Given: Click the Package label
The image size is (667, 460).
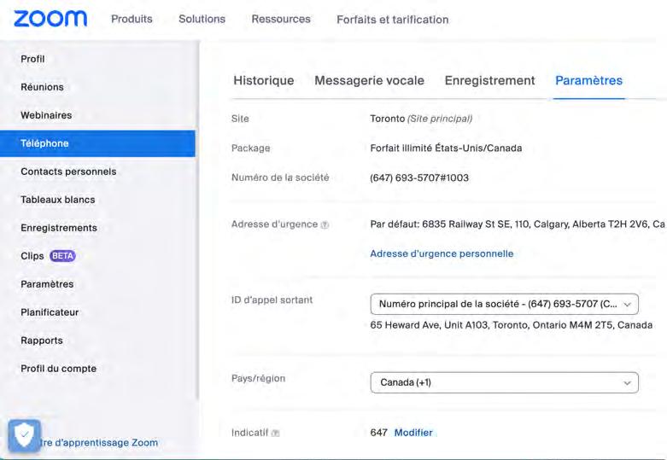Looking at the screenshot, I should coord(250,148).
